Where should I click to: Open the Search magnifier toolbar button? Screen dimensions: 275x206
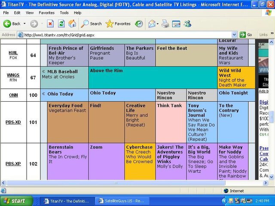pyautogui.click(x=91, y=24)
